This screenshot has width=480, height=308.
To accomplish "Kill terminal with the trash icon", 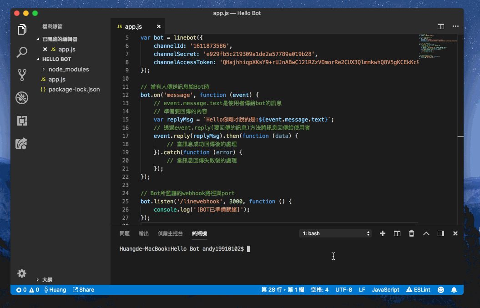I will pos(411,233).
